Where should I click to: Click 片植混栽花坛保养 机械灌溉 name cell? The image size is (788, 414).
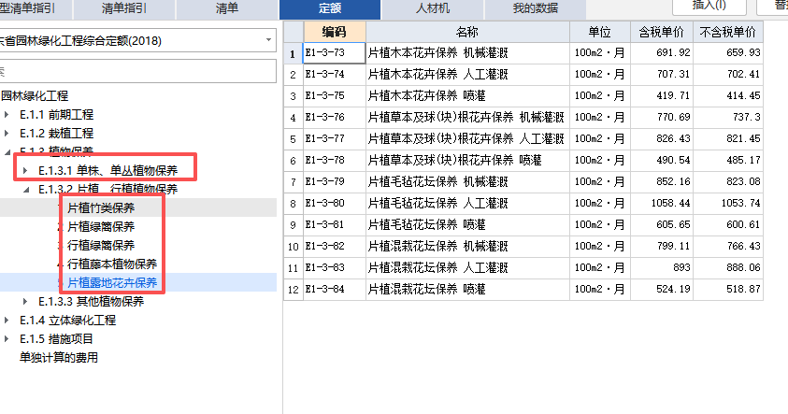(467, 246)
